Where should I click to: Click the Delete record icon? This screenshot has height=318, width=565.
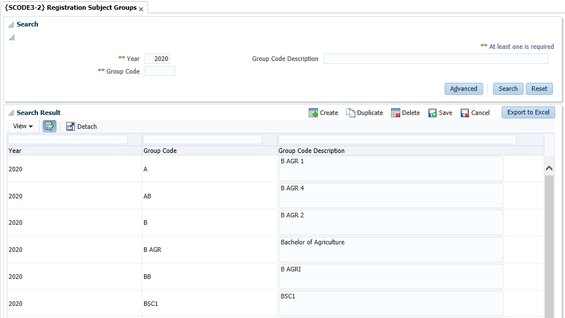396,113
